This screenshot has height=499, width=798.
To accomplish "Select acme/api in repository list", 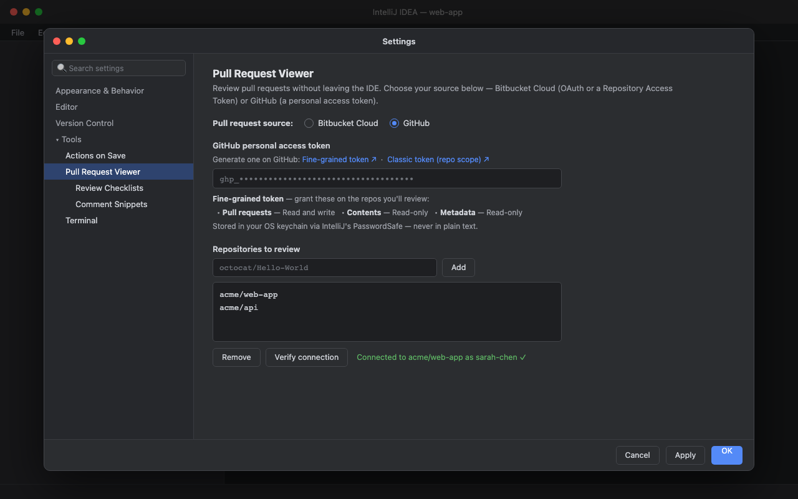I will pos(239,308).
